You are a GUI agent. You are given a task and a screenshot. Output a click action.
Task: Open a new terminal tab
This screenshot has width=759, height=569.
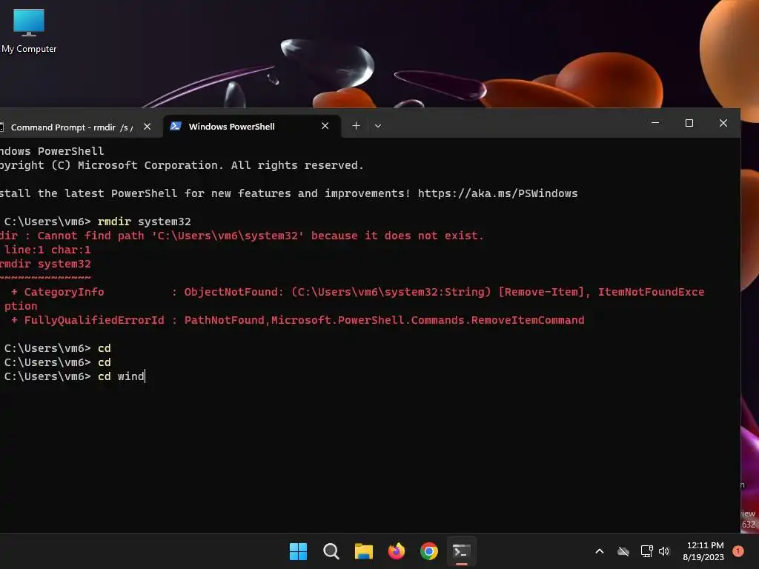[x=357, y=126]
